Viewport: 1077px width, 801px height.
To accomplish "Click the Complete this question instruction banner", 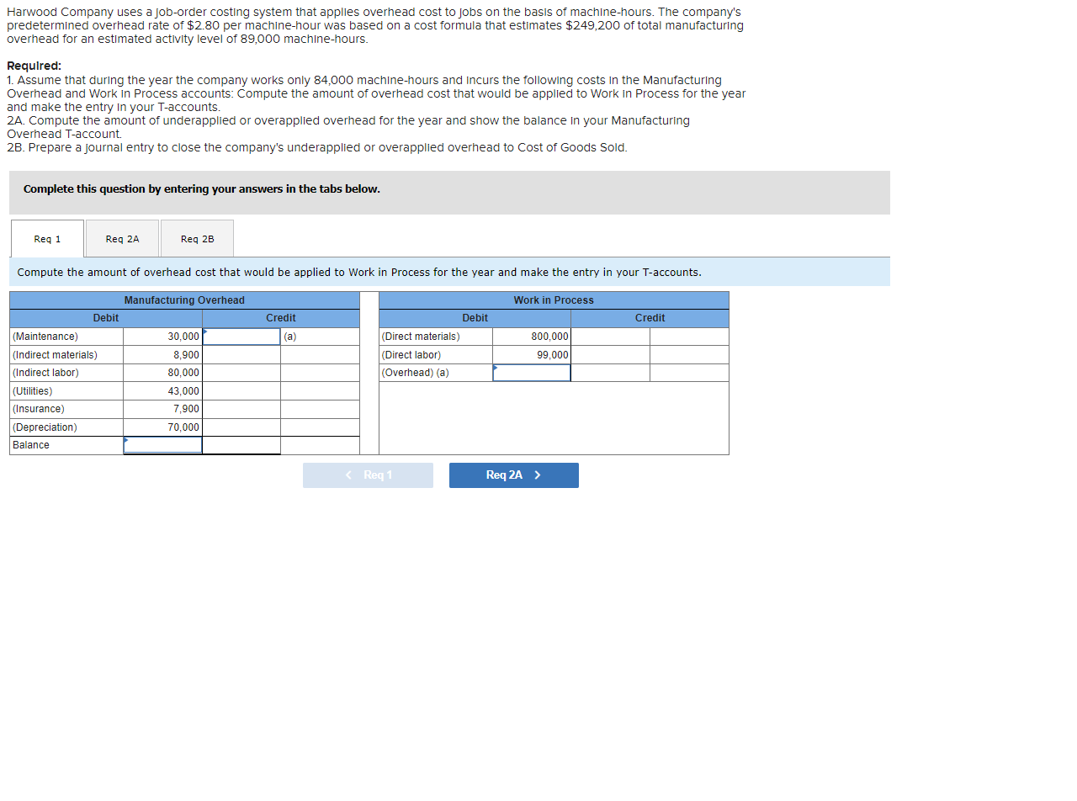I will 449,193.
